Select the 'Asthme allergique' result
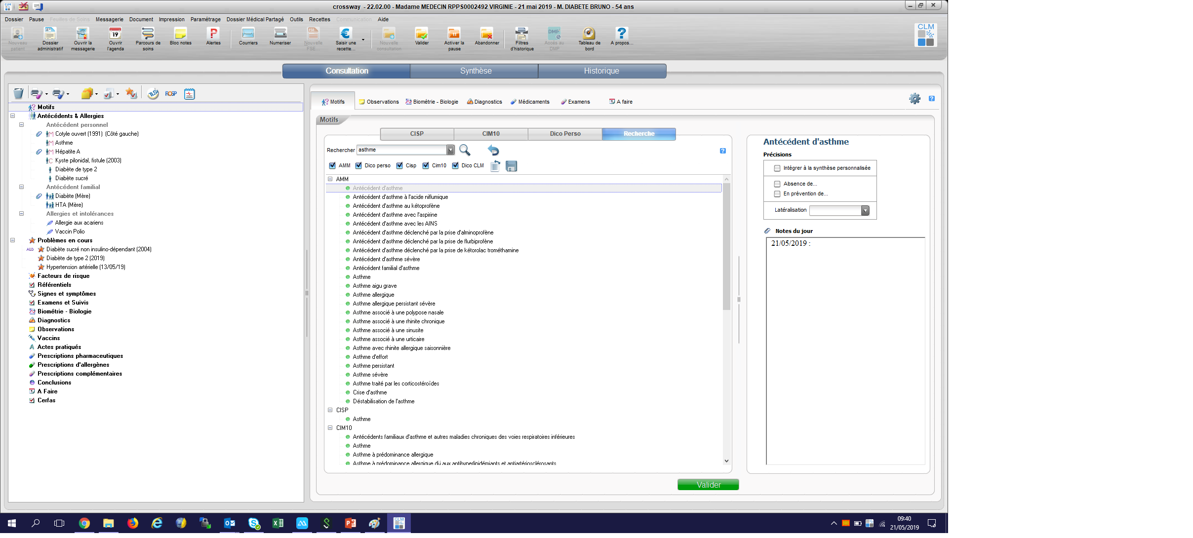 click(x=373, y=295)
